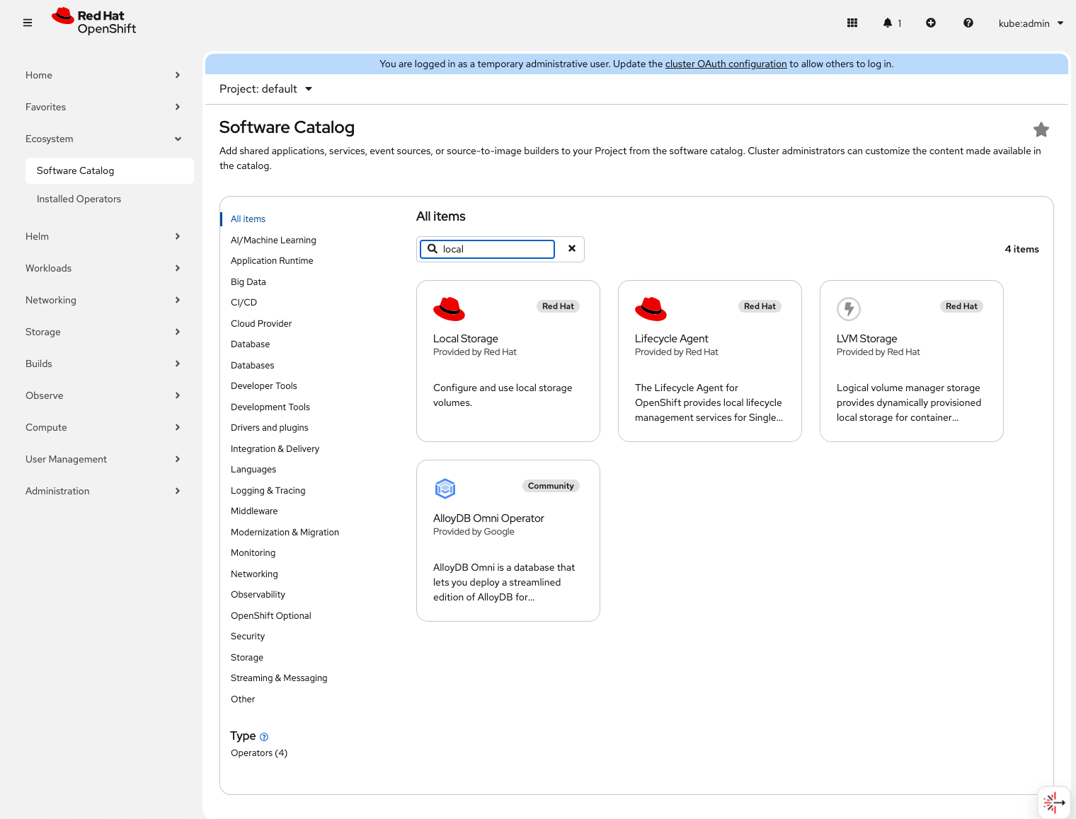Toggle the favorite star for Software Catalog
Screen dimensions: 1076x819
[1041, 129]
